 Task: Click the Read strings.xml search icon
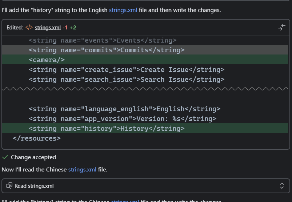click(9, 186)
